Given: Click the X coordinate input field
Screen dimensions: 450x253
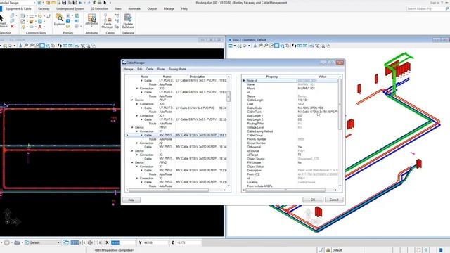Looking at the screenshot, I should (x=123, y=242).
